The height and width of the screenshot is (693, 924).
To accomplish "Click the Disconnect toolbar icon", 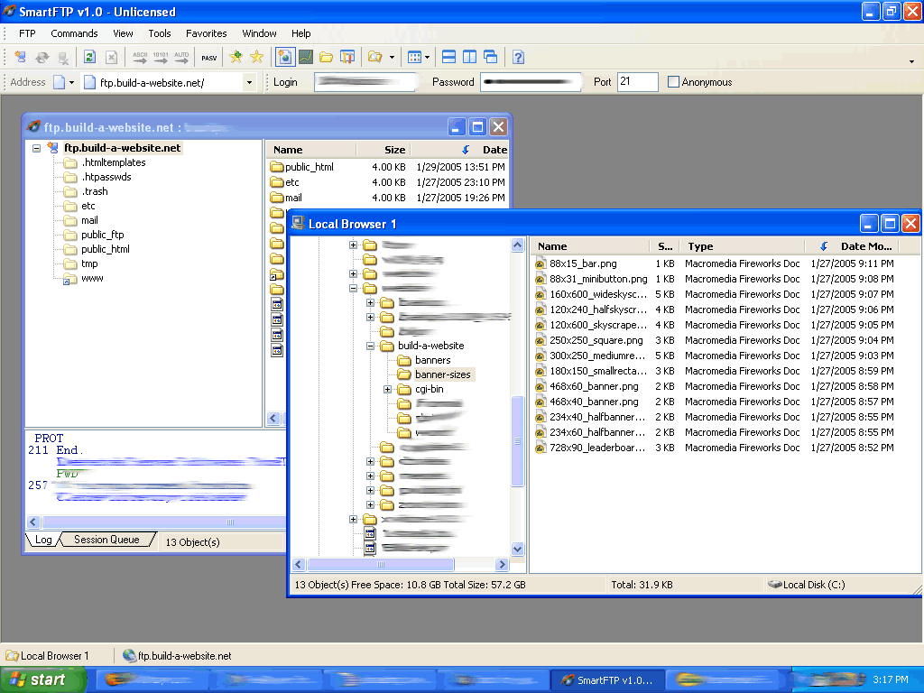I will [63, 57].
